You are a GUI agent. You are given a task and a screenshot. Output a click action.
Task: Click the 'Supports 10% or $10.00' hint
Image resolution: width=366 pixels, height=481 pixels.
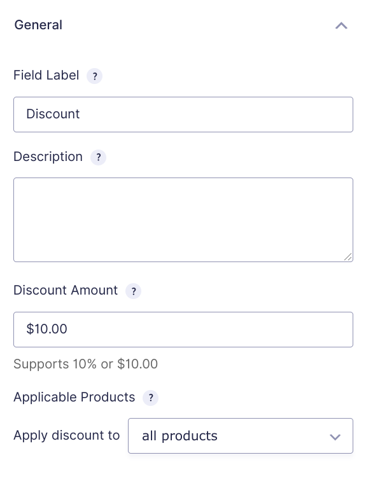(x=85, y=364)
